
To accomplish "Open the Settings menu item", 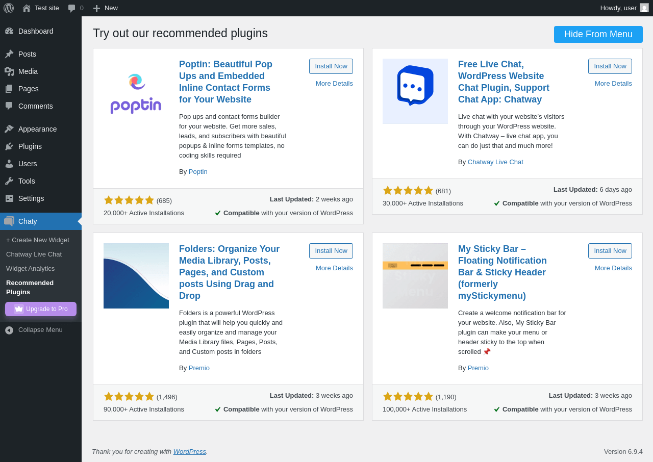I will pyautogui.click(x=31, y=198).
